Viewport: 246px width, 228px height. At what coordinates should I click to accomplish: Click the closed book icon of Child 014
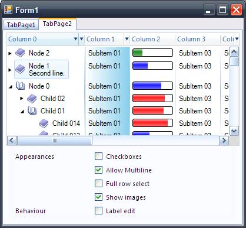pos(44,123)
